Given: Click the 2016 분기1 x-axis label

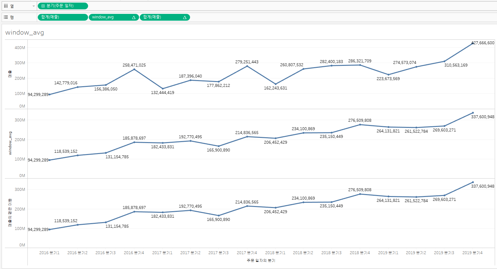Looking at the screenshot, I should click(x=49, y=253).
